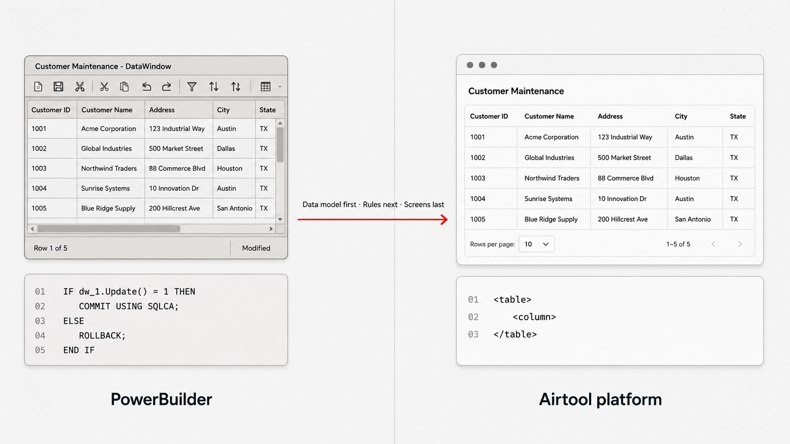Click the sort arrows icon beside the funnel

point(214,86)
